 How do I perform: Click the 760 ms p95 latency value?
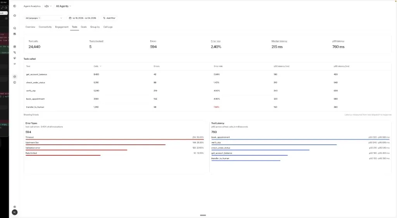tap(338, 47)
